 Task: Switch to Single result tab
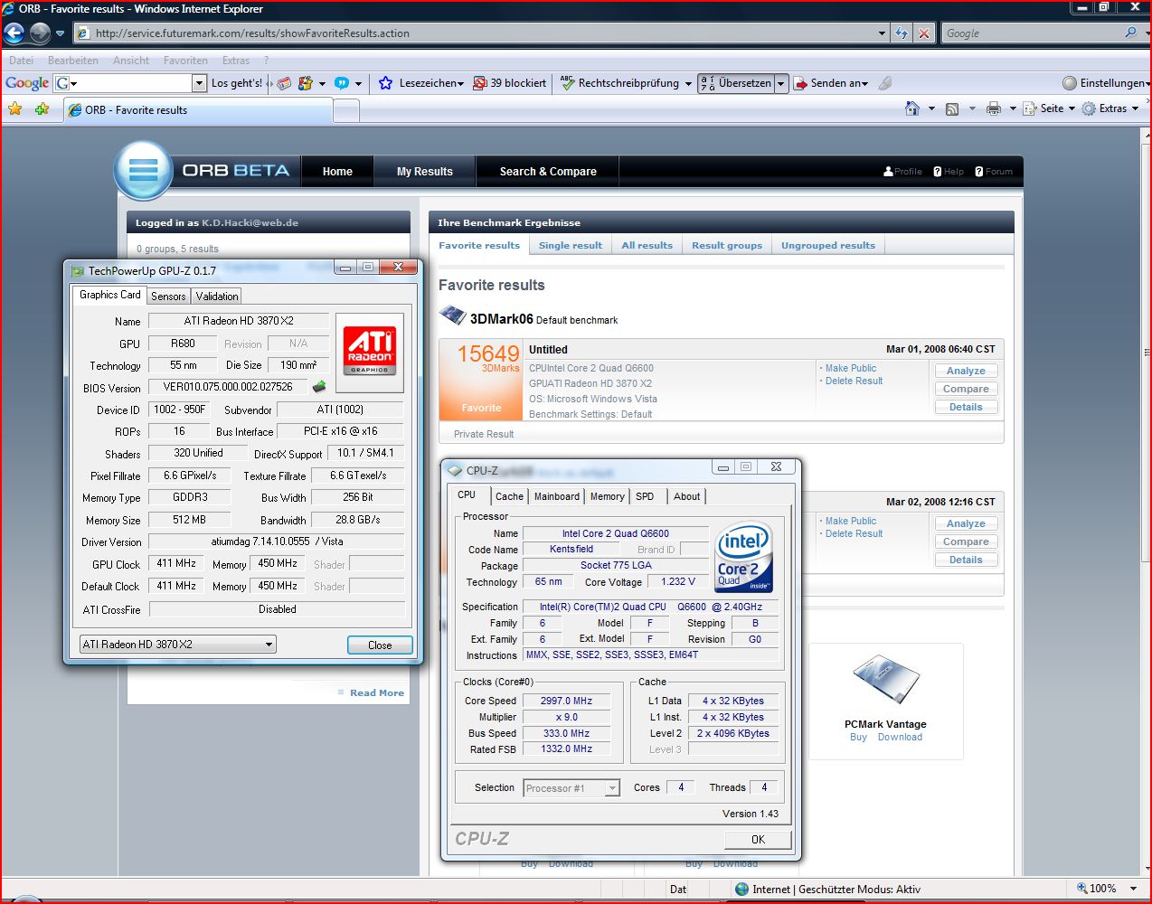coord(571,245)
